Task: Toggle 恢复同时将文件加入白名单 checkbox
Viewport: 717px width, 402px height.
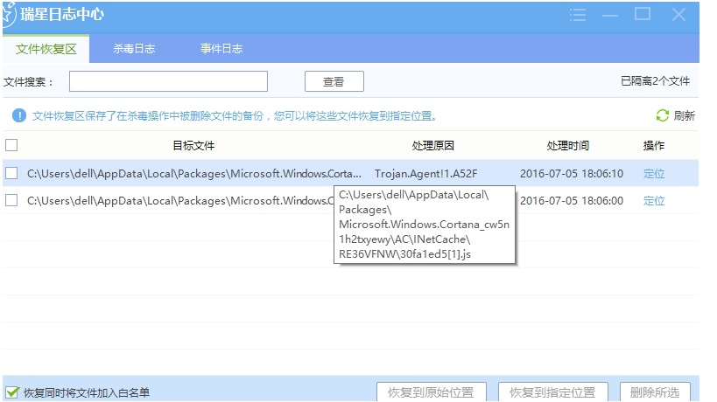Action: [x=12, y=392]
